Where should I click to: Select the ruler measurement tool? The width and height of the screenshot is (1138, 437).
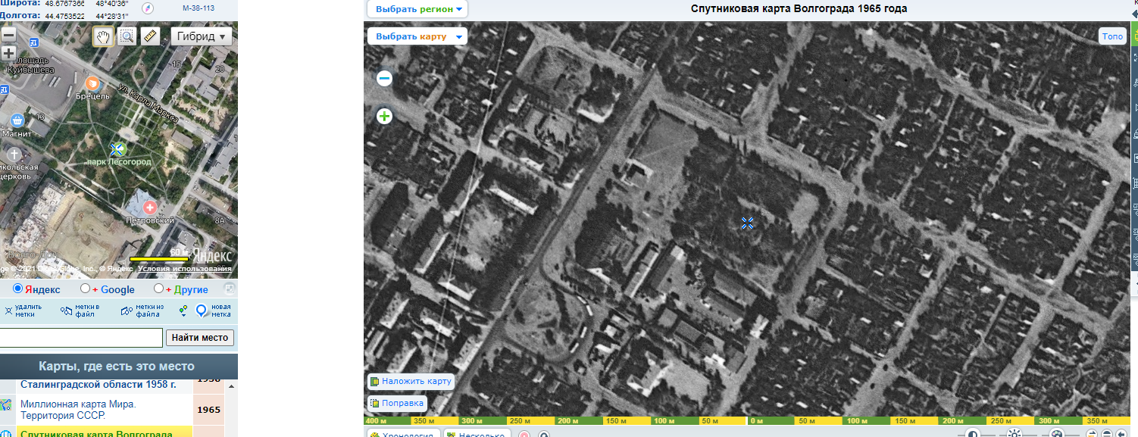[150, 36]
